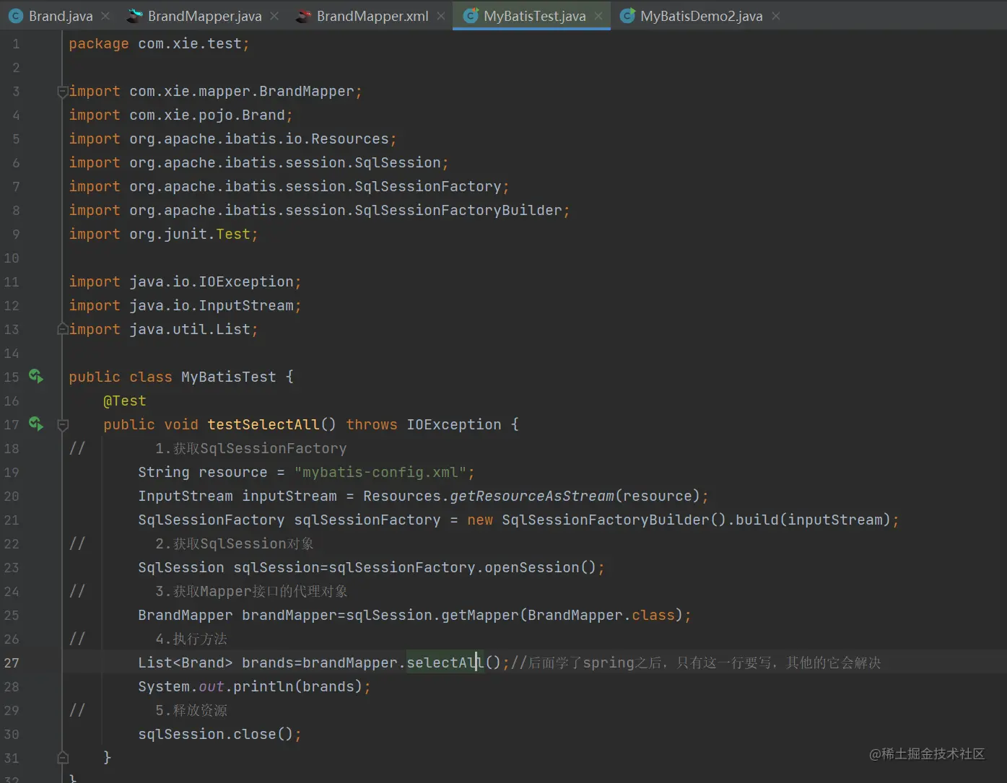1007x783 pixels.
Task: Click the package name com.xie.test
Action: tap(190, 44)
